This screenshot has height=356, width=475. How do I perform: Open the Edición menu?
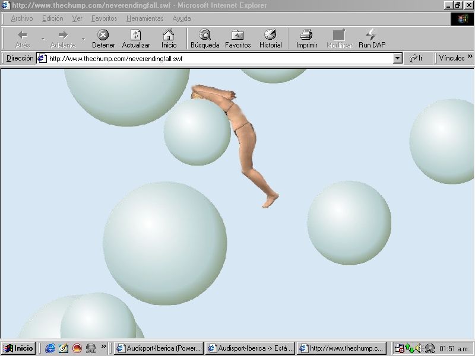[53, 18]
